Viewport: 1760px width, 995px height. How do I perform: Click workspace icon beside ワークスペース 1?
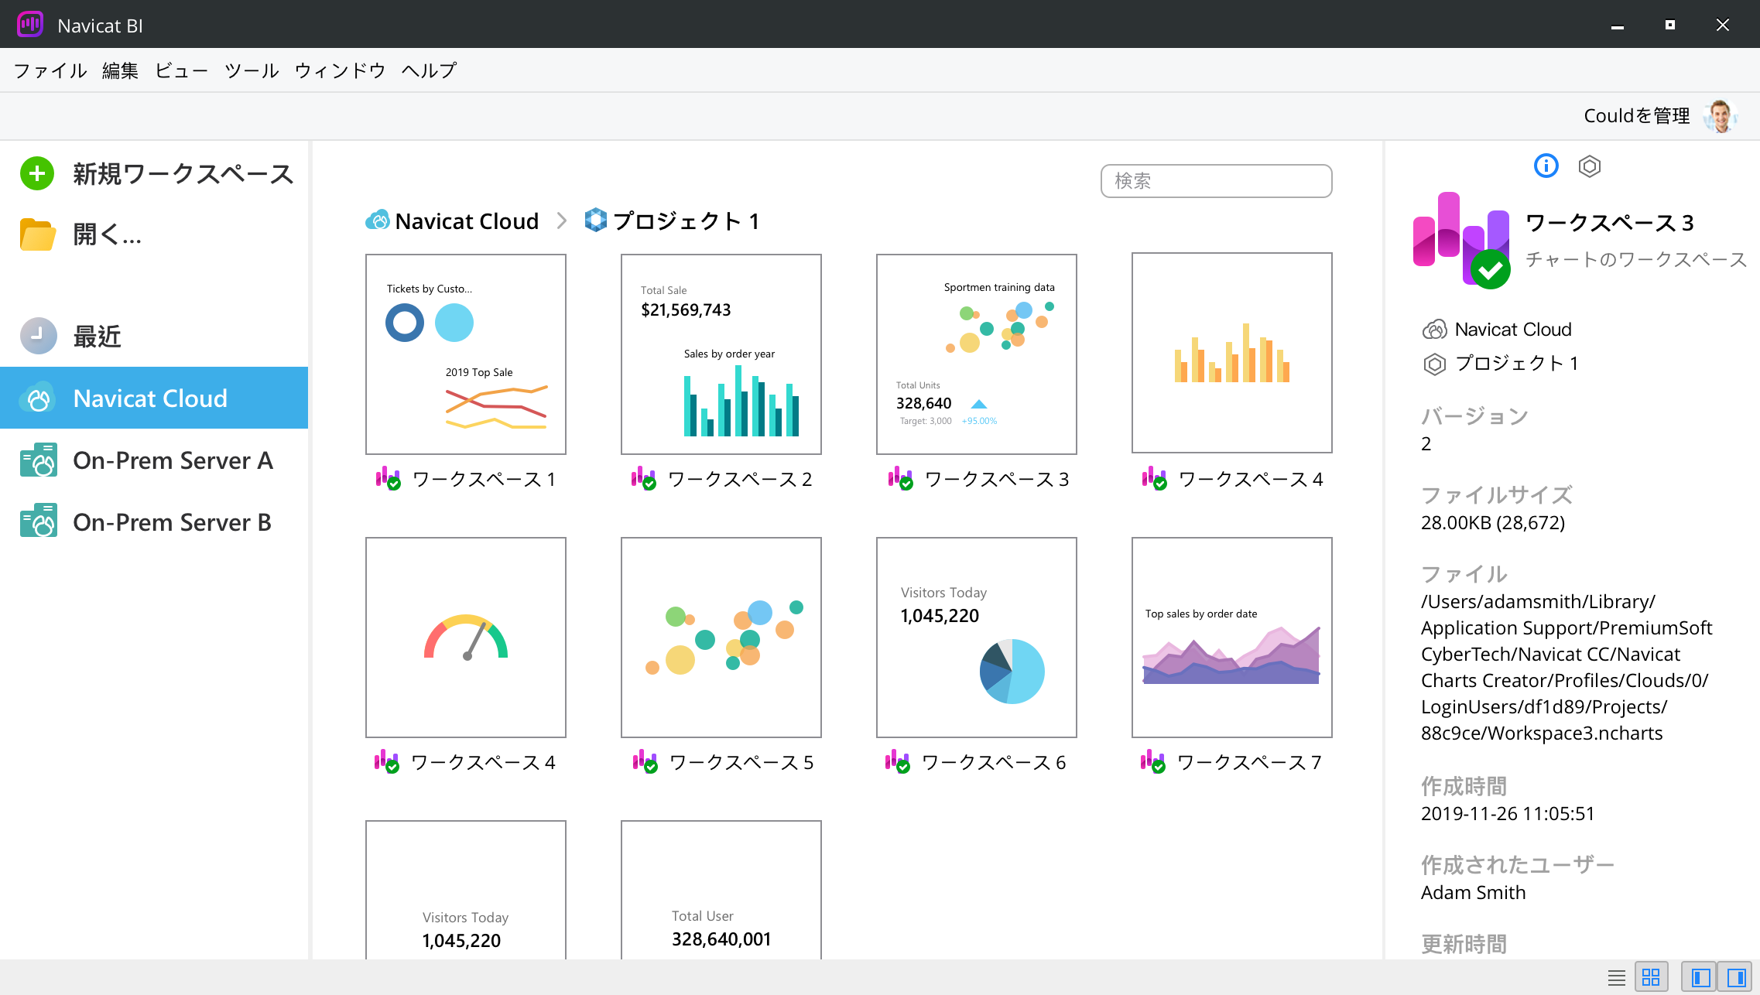[x=388, y=479]
